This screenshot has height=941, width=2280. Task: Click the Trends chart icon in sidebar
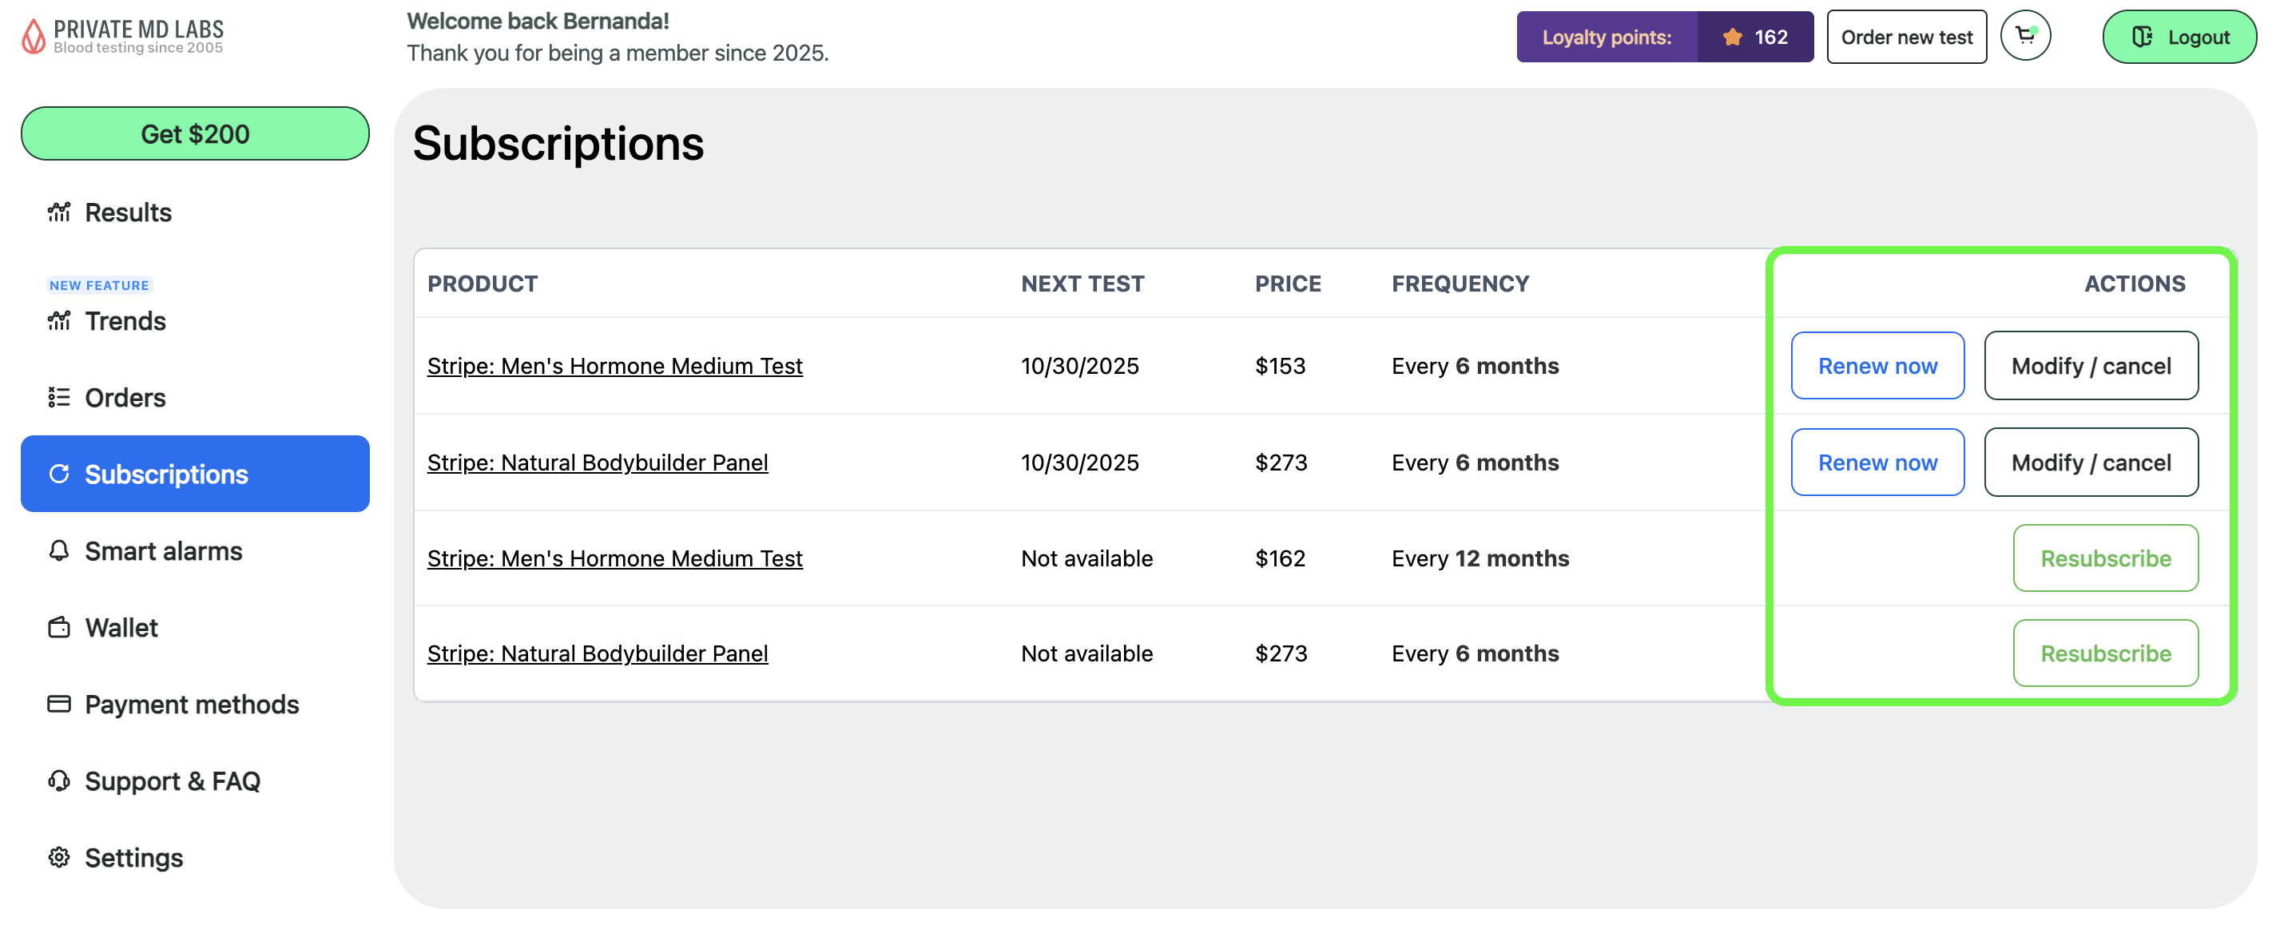click(x=59, y=320)
